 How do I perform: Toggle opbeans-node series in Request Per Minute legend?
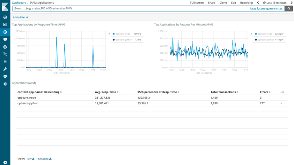265,34
